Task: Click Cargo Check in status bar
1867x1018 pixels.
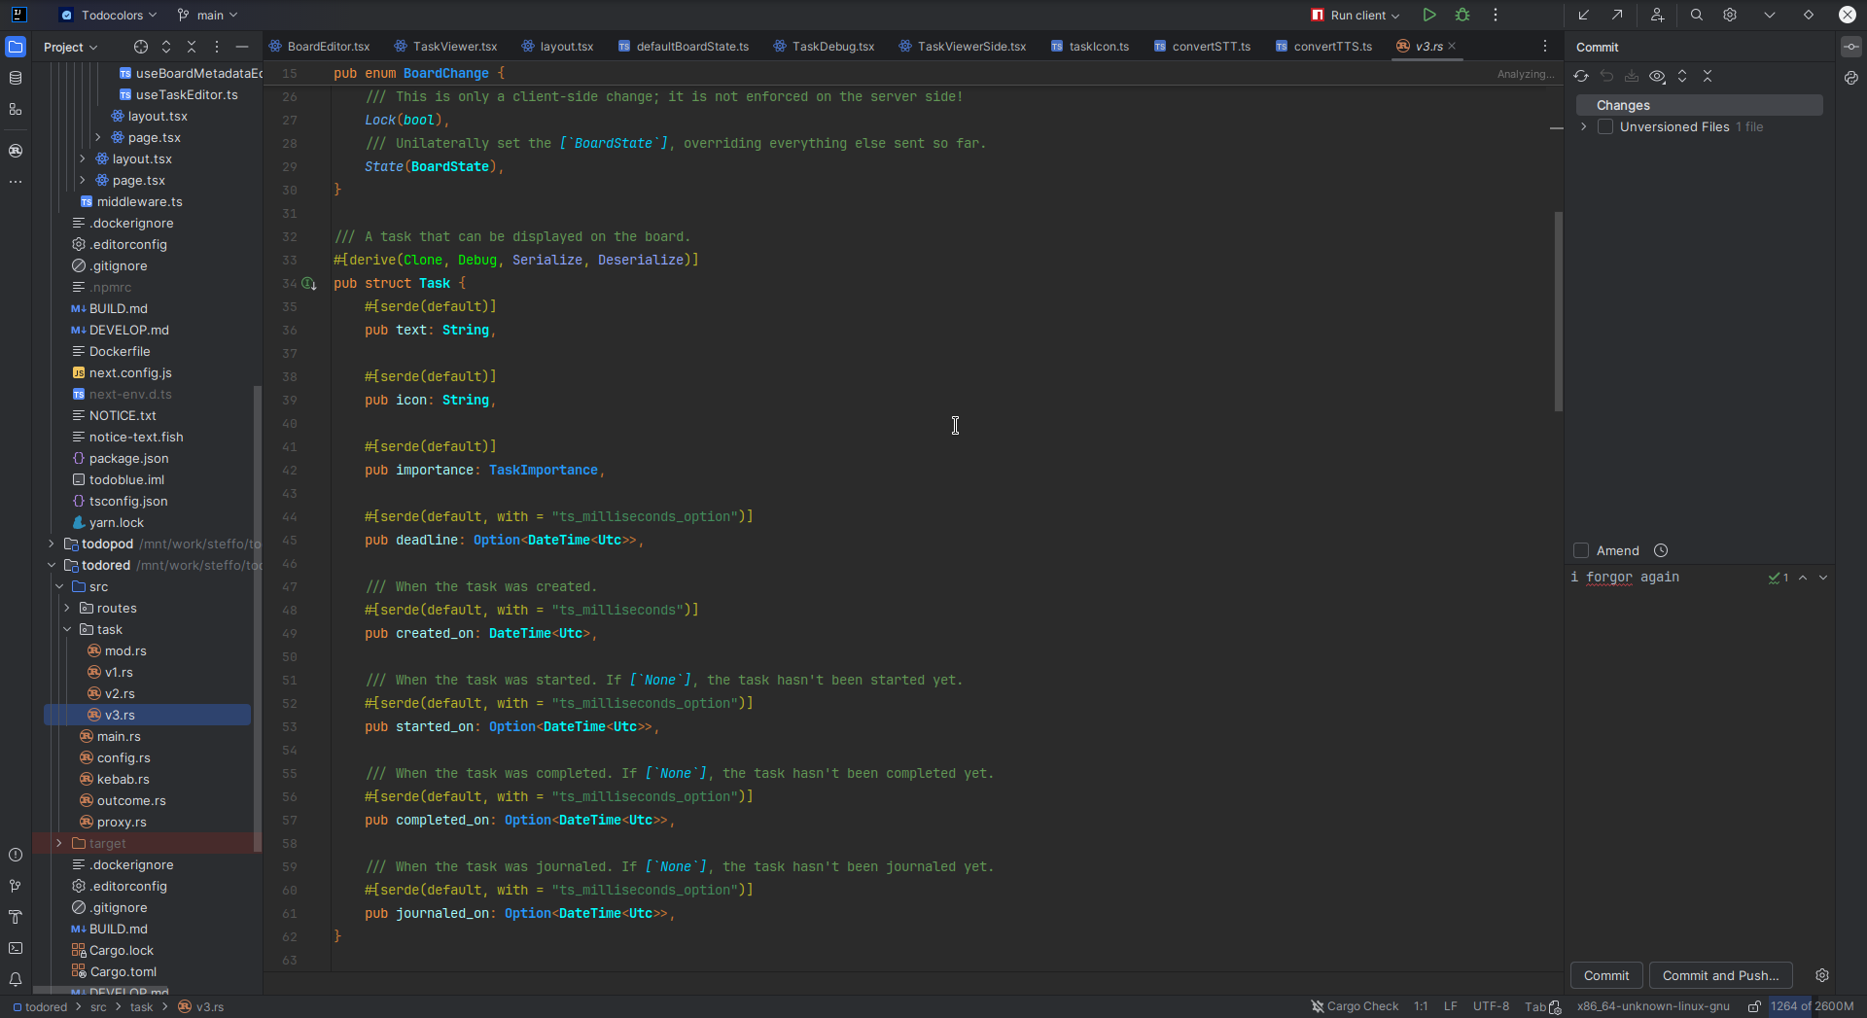Action: [x=1355, y=1006]
